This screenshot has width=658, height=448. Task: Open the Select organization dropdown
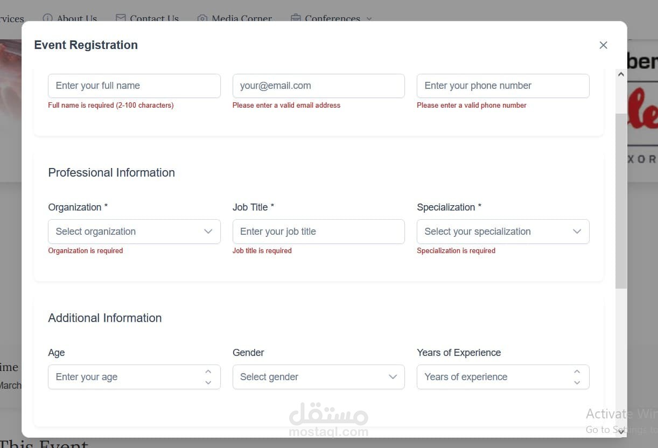tap(134, 232)
